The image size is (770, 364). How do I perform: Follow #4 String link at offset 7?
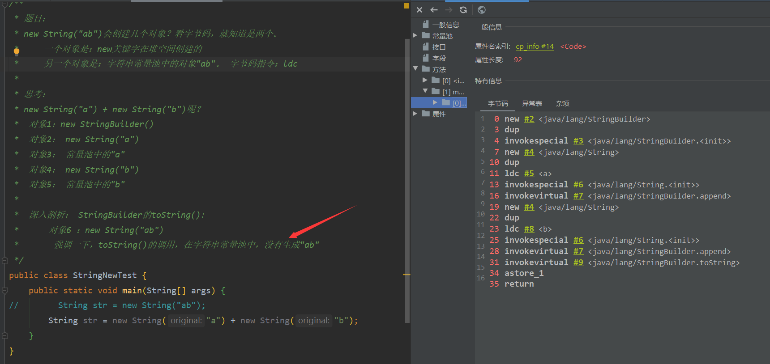click(529, 152)
